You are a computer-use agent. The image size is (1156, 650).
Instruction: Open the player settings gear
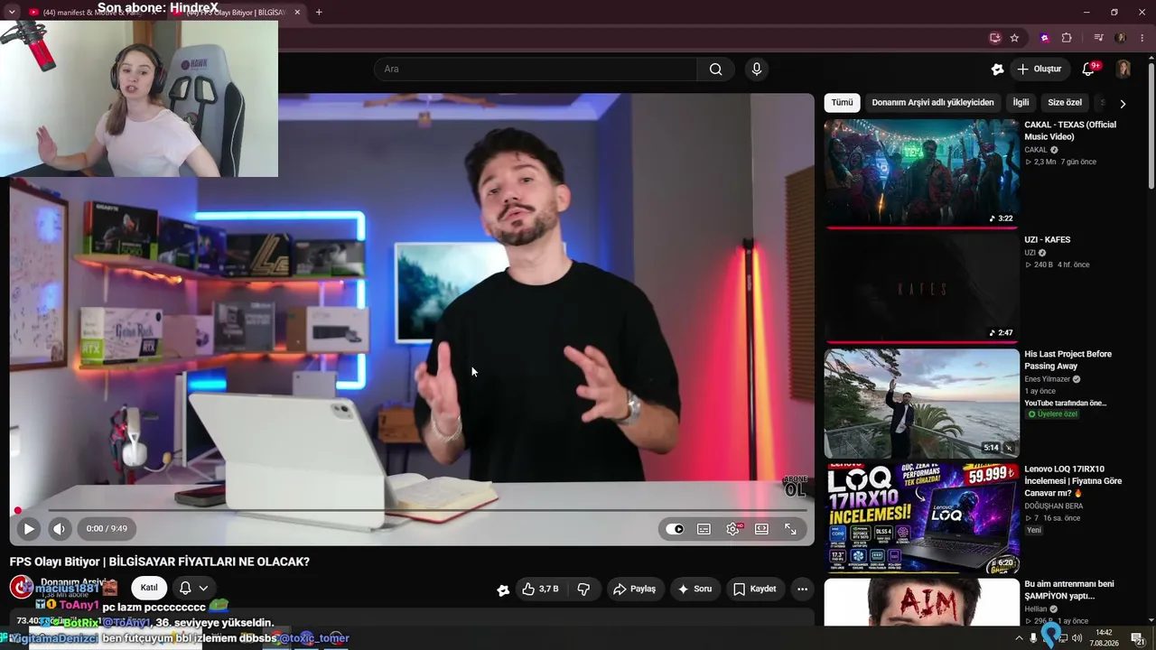point(732,529)
